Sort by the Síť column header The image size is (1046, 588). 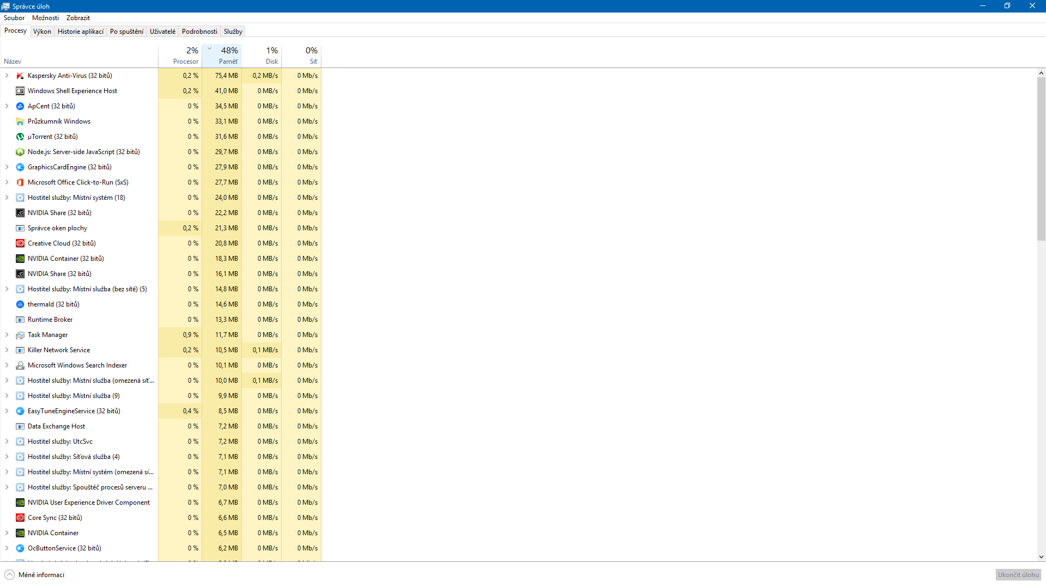click(x=301, y=56)
